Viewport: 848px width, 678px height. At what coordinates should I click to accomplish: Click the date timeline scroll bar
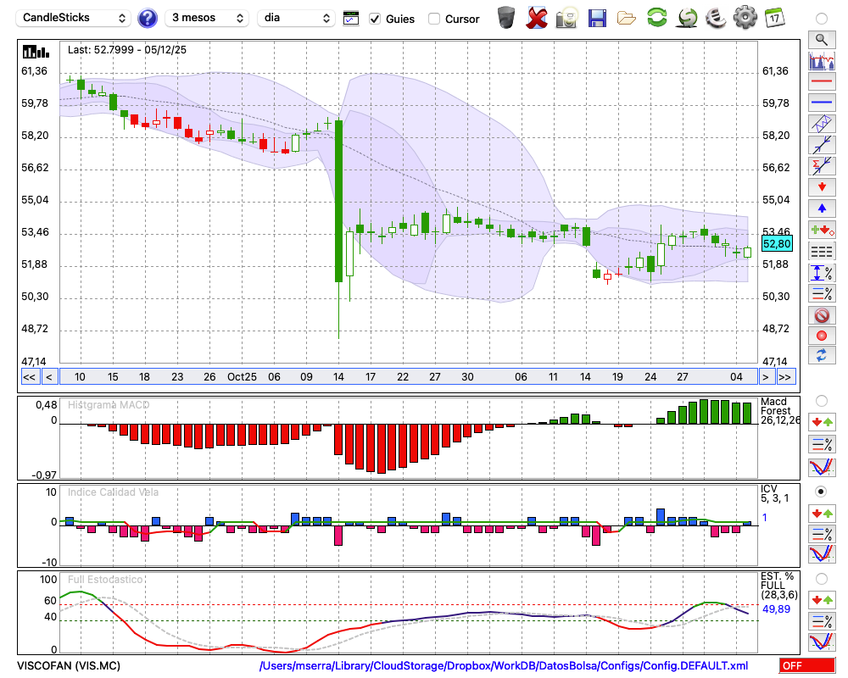(407, 377)
